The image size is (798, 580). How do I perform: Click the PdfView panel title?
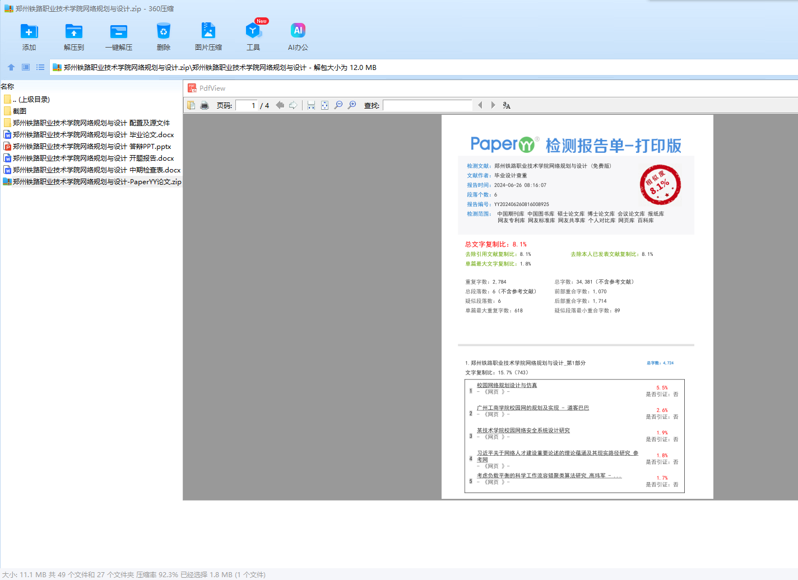(212, 88)
